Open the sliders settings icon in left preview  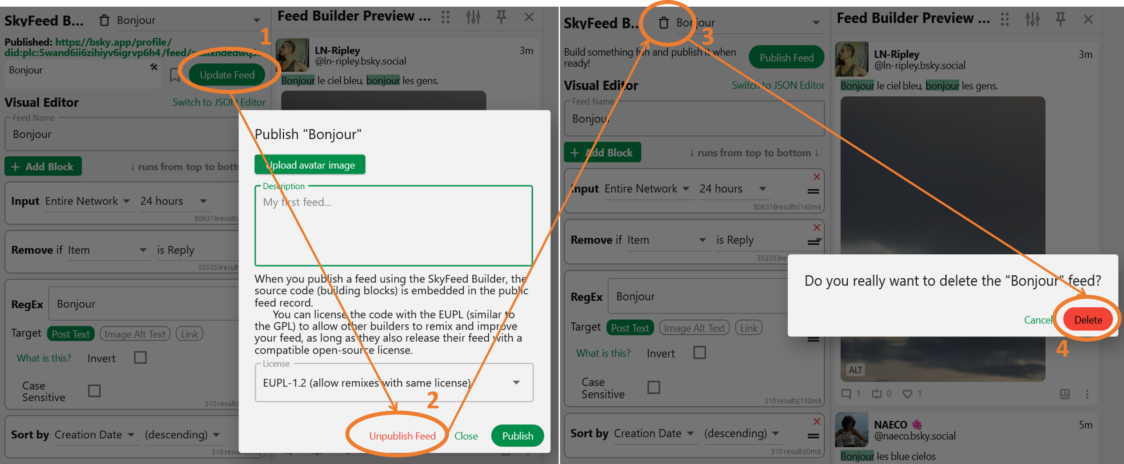pyautogui.click(x=473, y=17)
